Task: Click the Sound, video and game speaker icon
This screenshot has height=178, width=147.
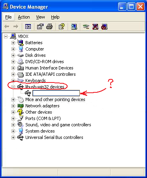Action: point(21,125)
